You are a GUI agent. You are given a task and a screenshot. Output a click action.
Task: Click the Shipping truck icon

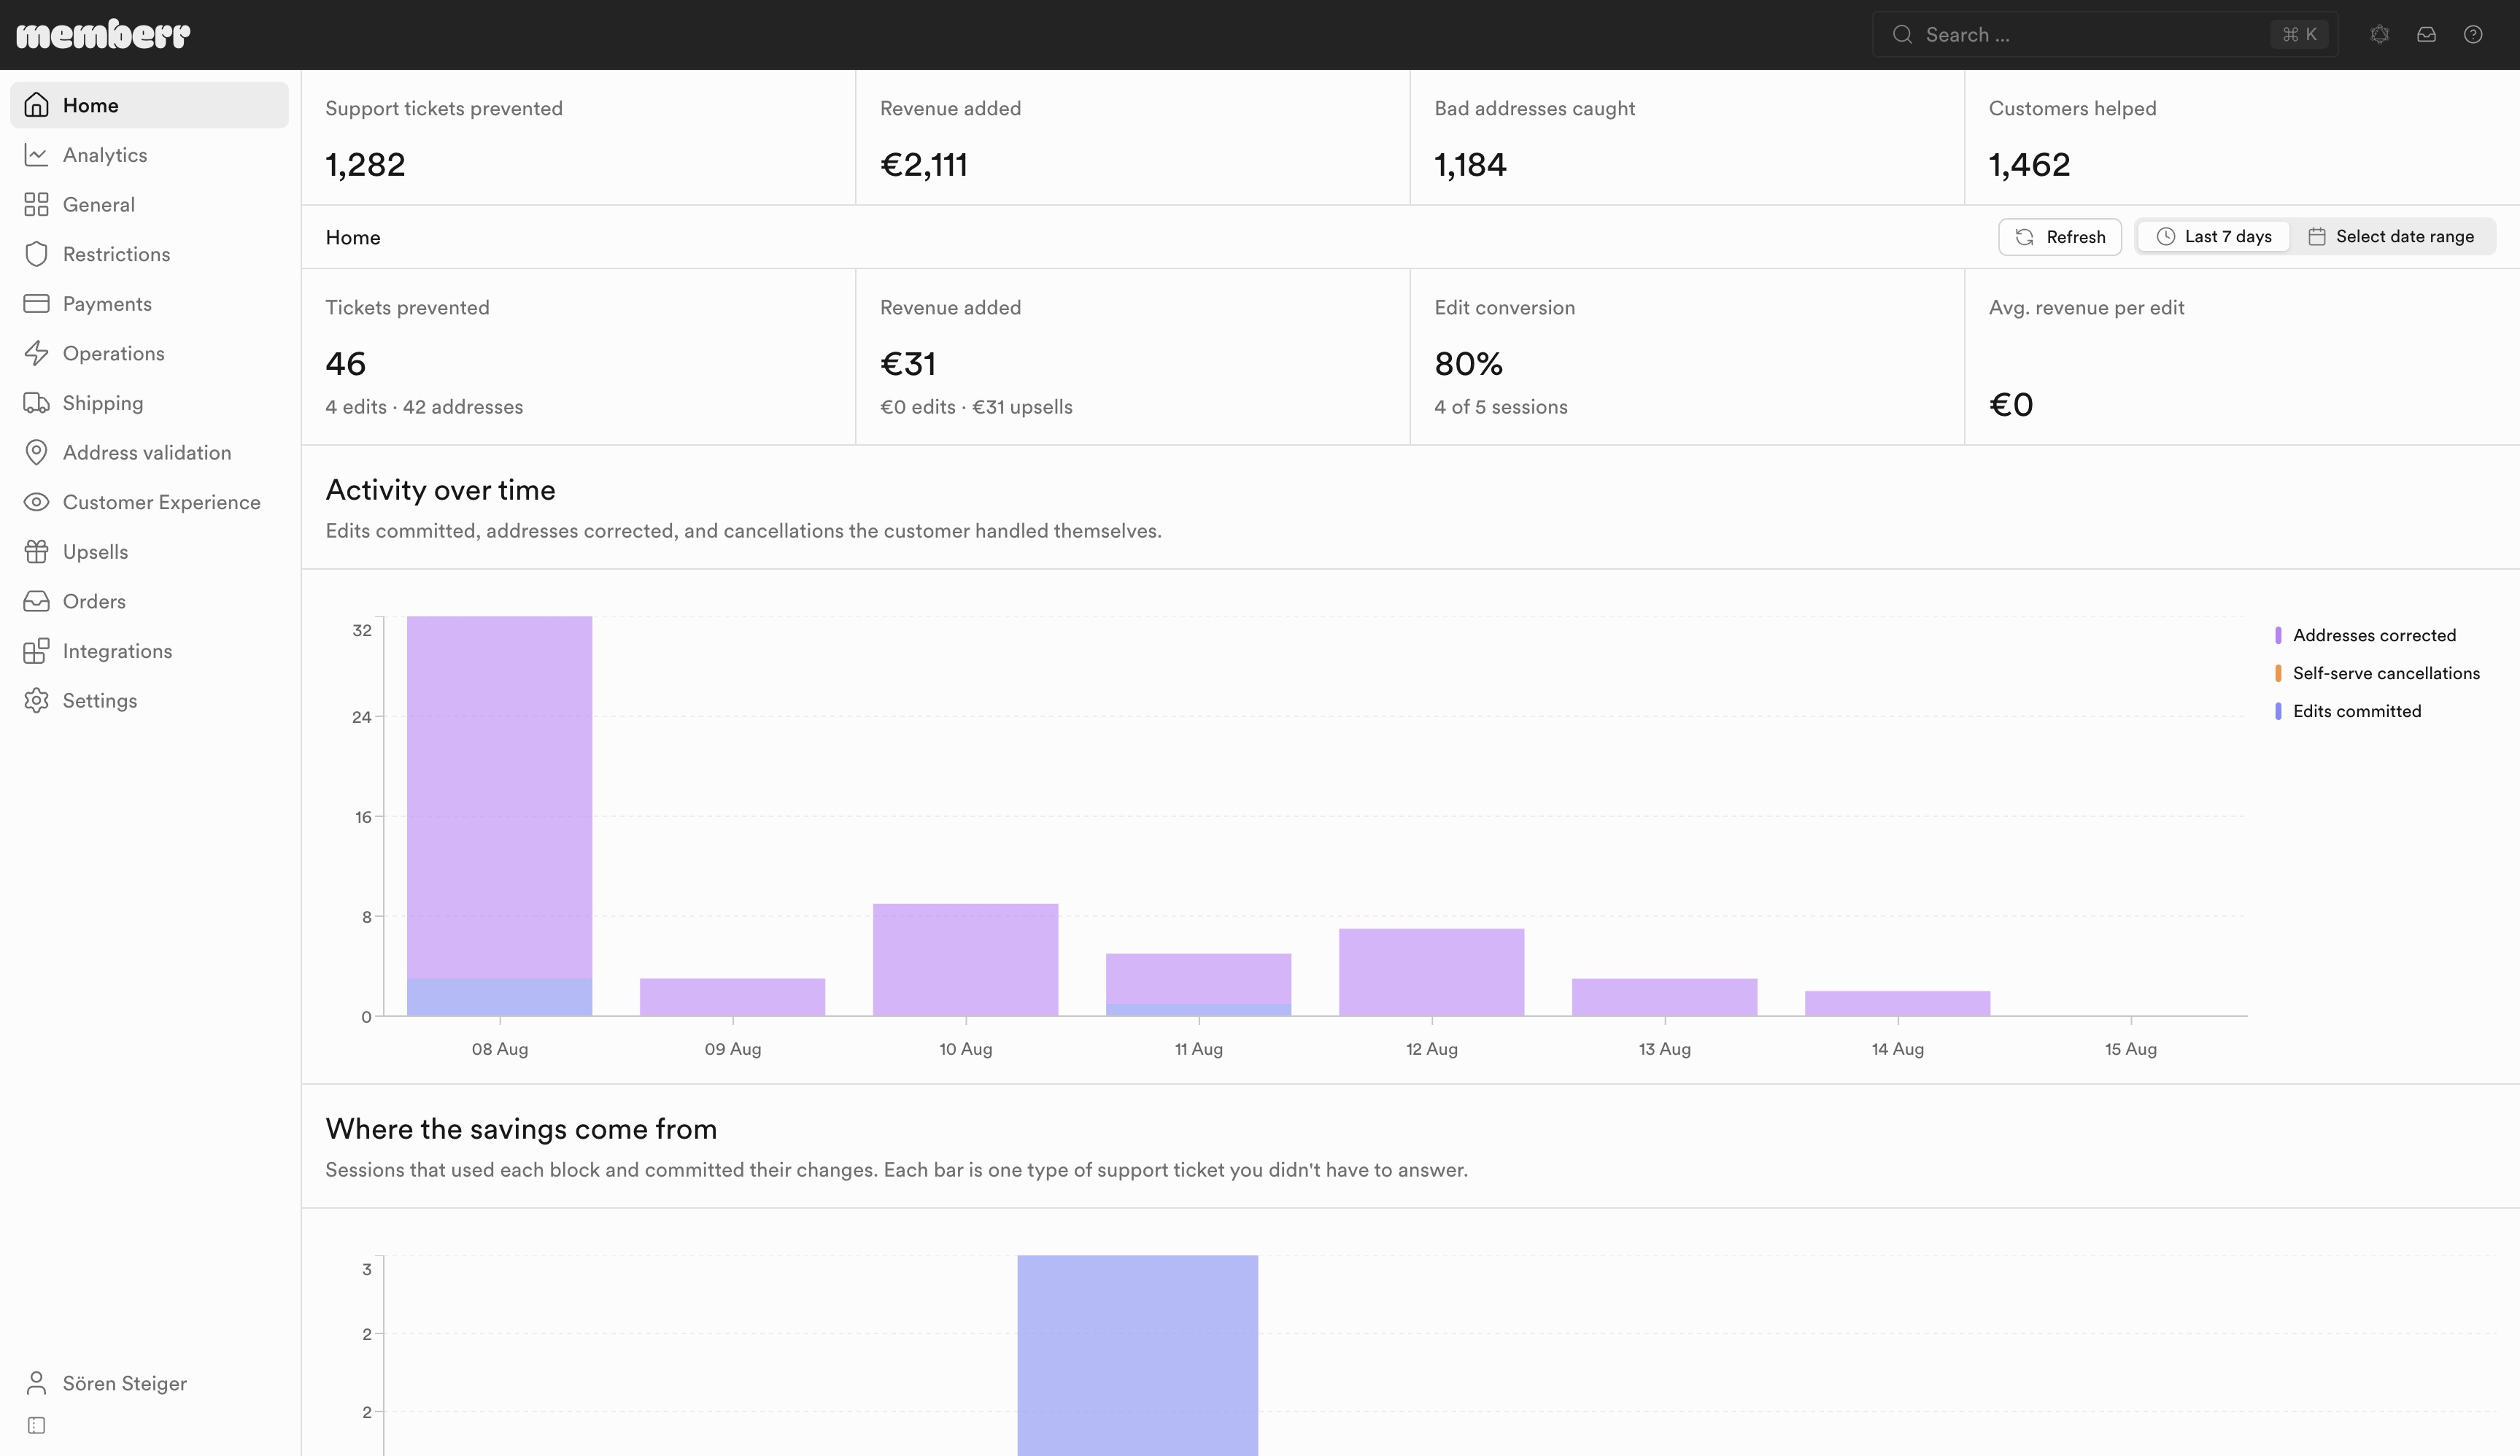click(37, 403)
